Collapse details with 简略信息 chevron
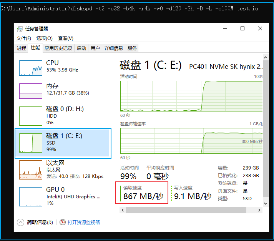The height and width of the screenshot is (241, 274). 20,222
